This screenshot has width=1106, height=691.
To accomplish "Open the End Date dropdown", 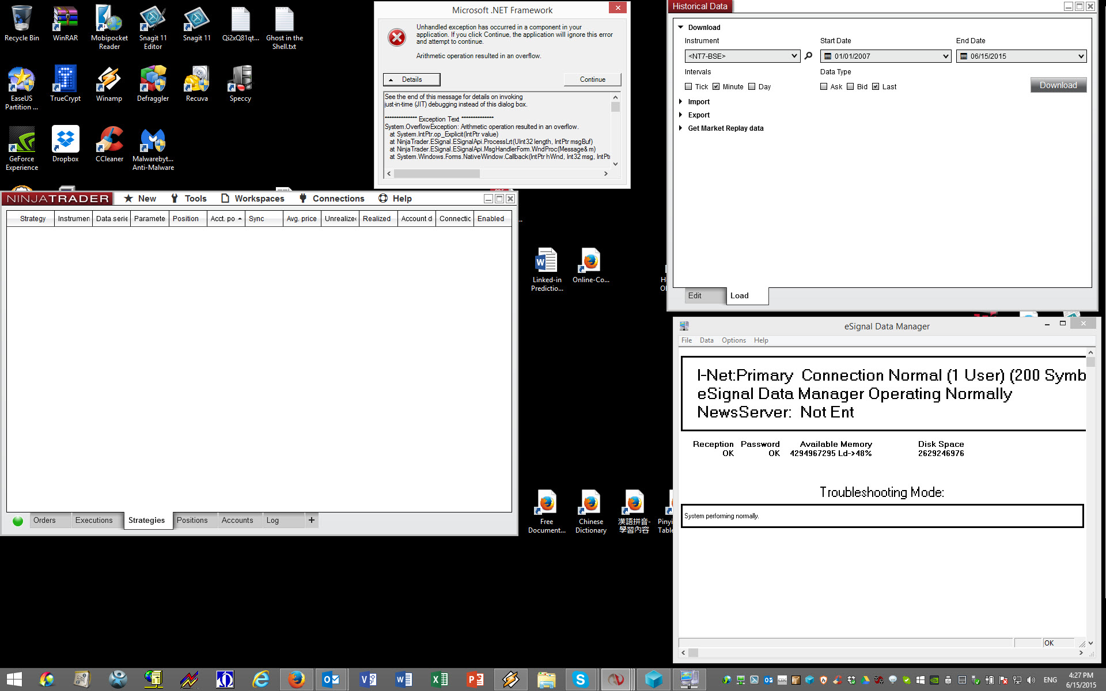I will pos(1081,56).
